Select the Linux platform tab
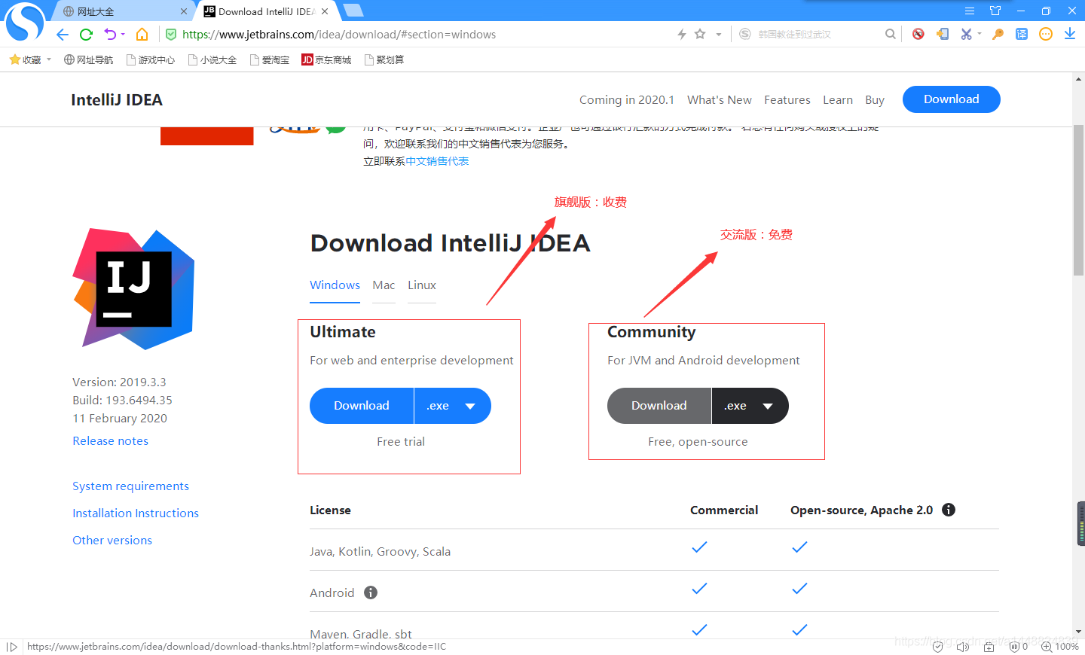Viewport: 1085px width, 655px height. [422, 285]
